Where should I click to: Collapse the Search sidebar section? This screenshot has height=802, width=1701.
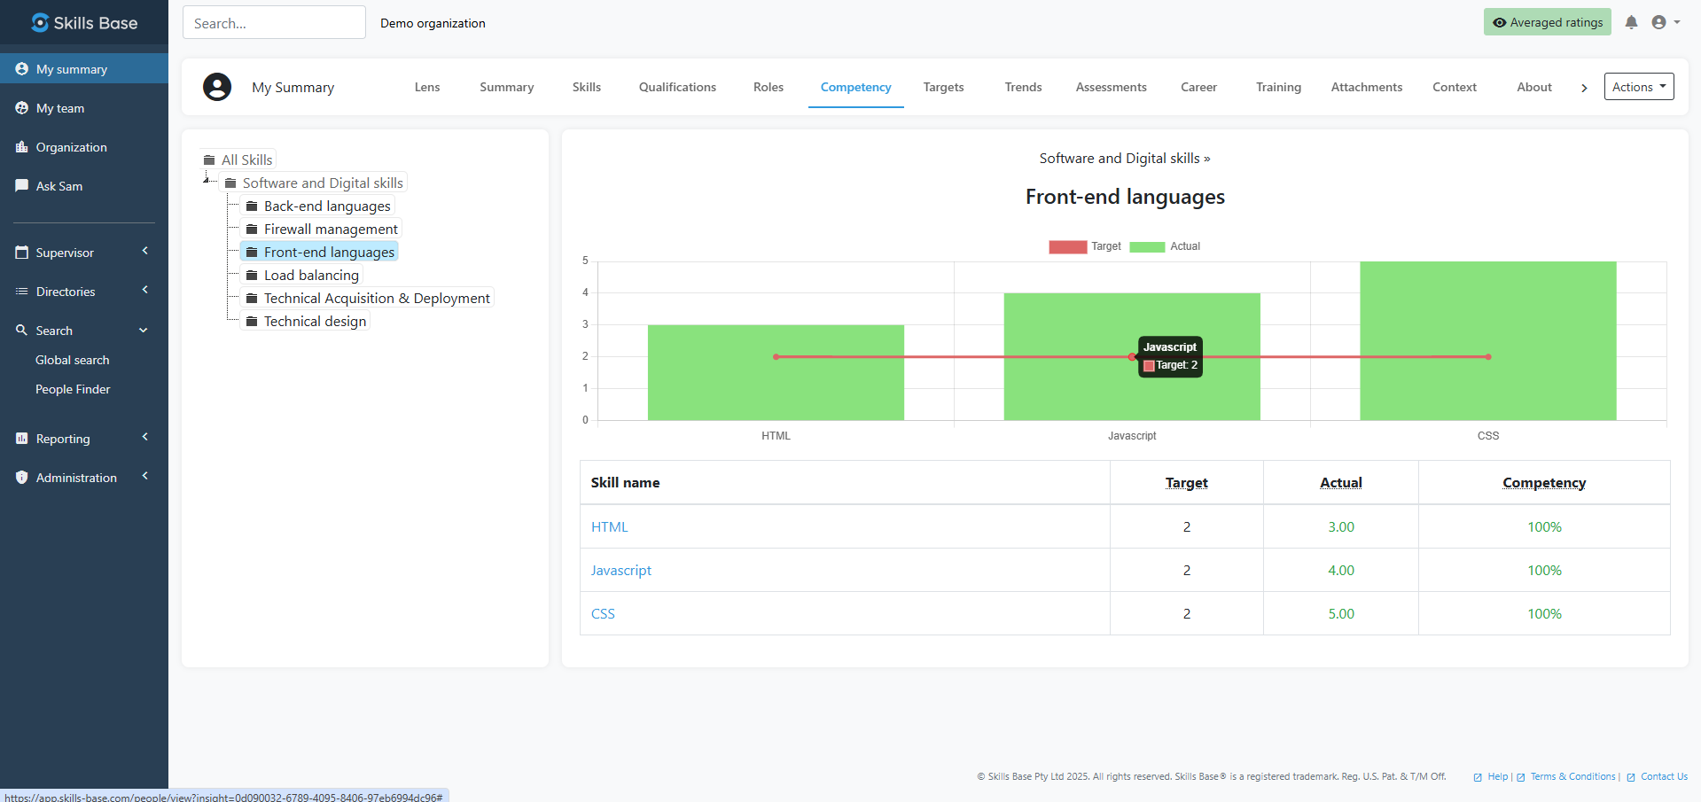click(x=143, y=330)
